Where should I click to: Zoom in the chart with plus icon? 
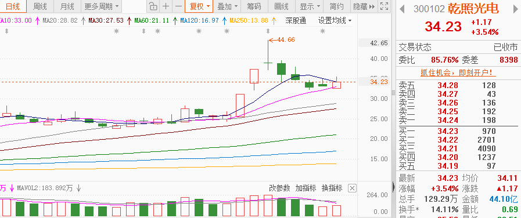166,6
